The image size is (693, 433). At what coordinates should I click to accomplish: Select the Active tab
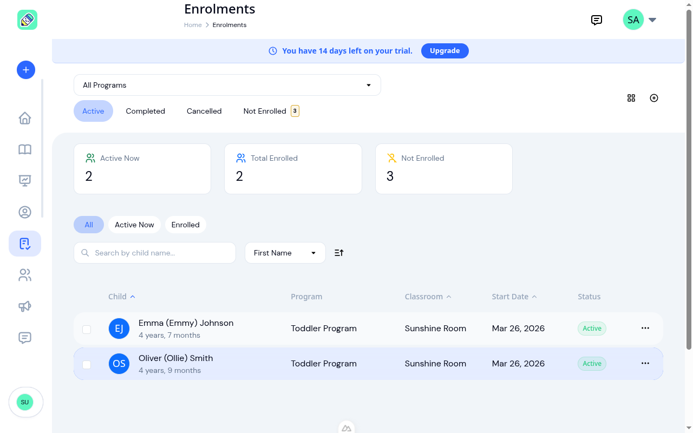point(93,111)
